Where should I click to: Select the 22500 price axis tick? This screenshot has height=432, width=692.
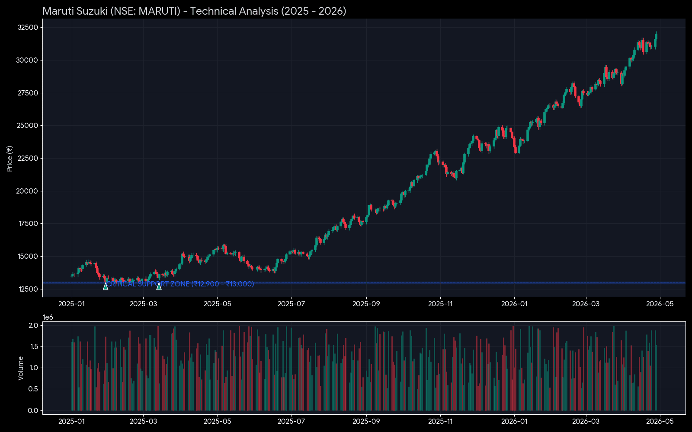click(x=28, y=158)
